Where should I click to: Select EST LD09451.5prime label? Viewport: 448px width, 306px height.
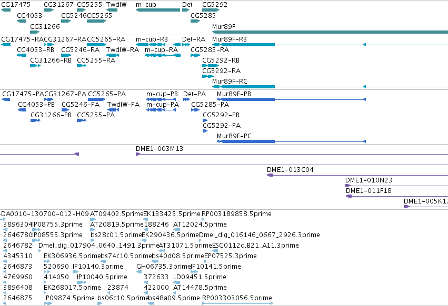coord(200,277)
